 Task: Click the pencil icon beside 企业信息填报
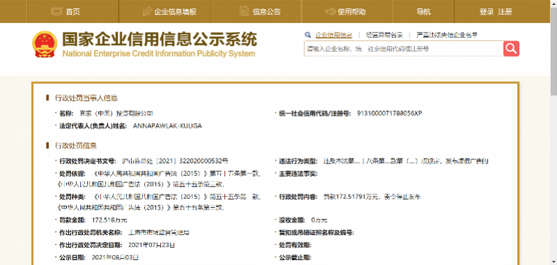point(147,11)
